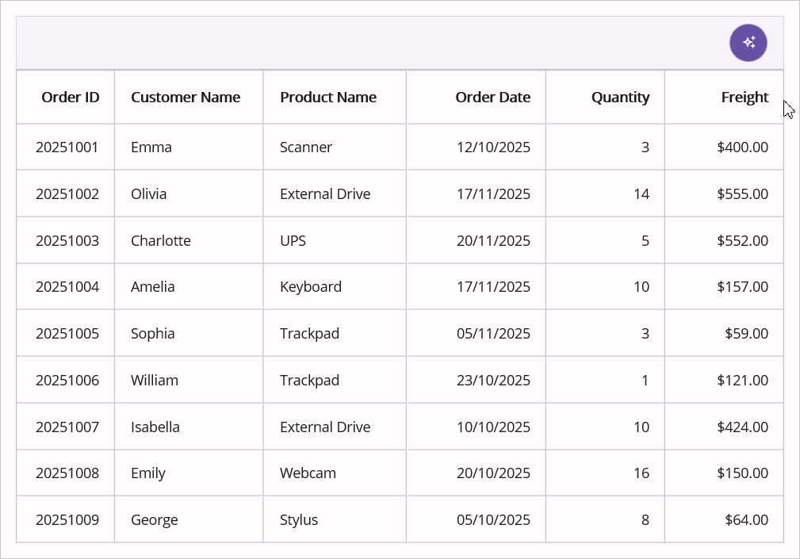The image size is (800, 559).
Task: Select the customer cell for Olivia
Action: point(149,194)
